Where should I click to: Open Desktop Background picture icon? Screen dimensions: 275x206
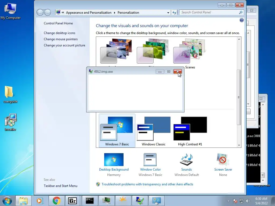[x=114, y=159]
